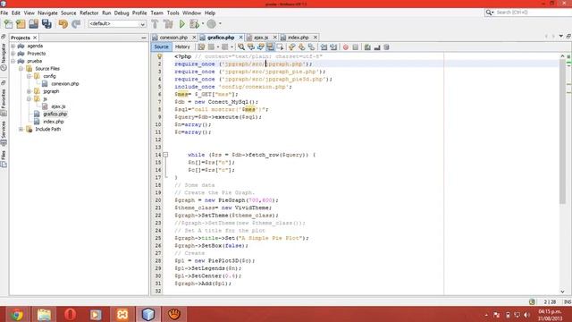This screenshot has height=322, width=572.
Task: Open the <default> configuration dropdown
Action: pos(117,24)
